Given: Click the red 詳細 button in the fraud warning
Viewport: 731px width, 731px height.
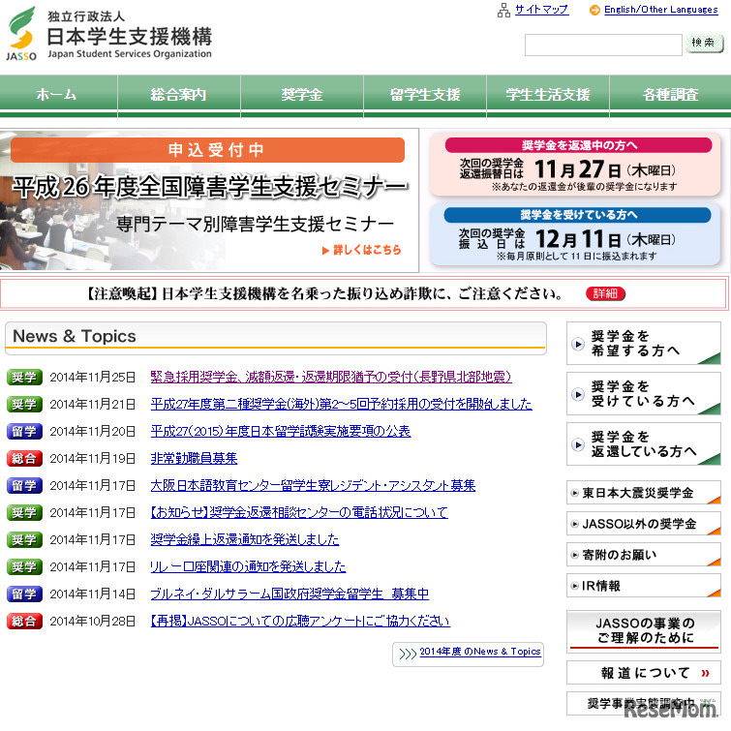Looking at the screenshot, I should (x=605, y=293).
